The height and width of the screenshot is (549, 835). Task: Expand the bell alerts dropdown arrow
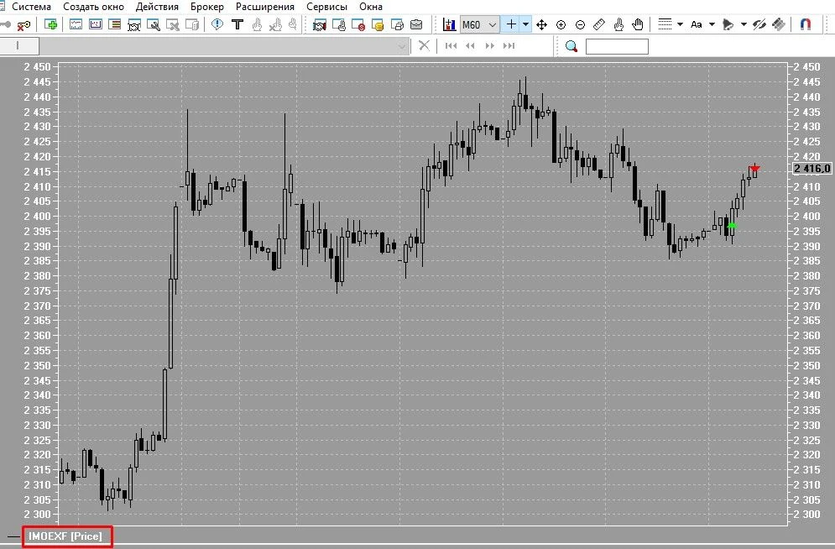click(744, 24)
